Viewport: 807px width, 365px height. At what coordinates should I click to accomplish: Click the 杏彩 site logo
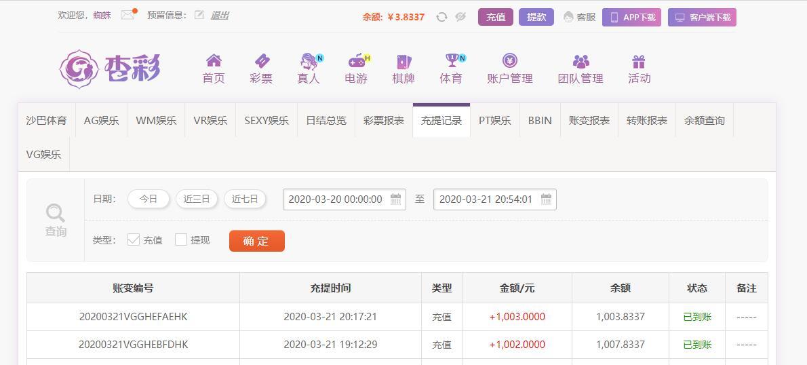coord(110,69)
